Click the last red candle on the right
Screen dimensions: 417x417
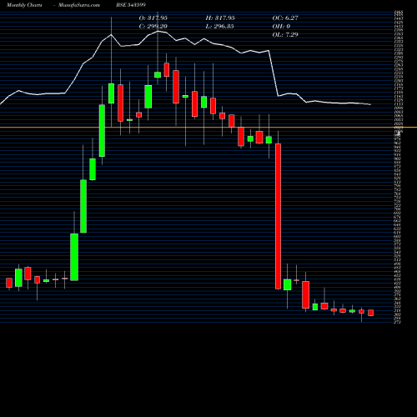tap(370, 313)
